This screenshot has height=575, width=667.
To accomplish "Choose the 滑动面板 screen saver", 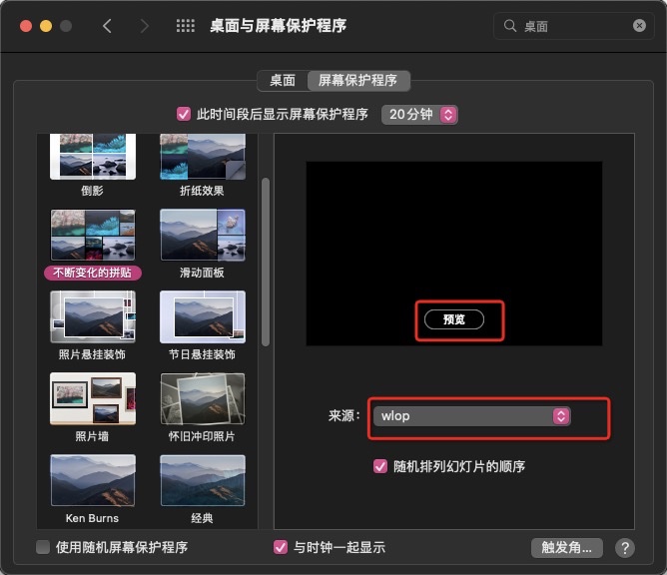I will coord(202,236).
